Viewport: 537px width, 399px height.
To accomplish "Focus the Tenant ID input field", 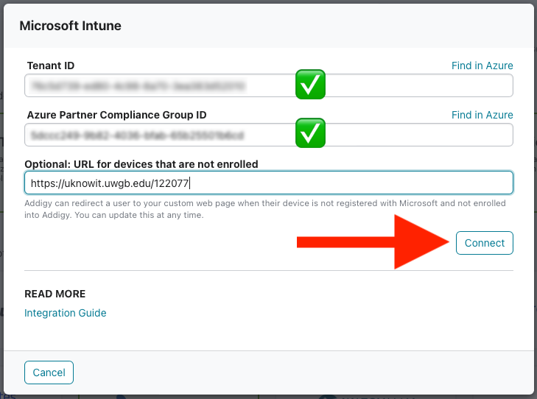I will pos(268,85).
